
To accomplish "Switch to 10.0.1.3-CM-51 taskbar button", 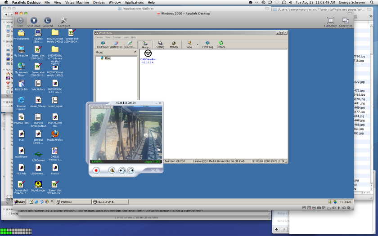I will [110, 202].
